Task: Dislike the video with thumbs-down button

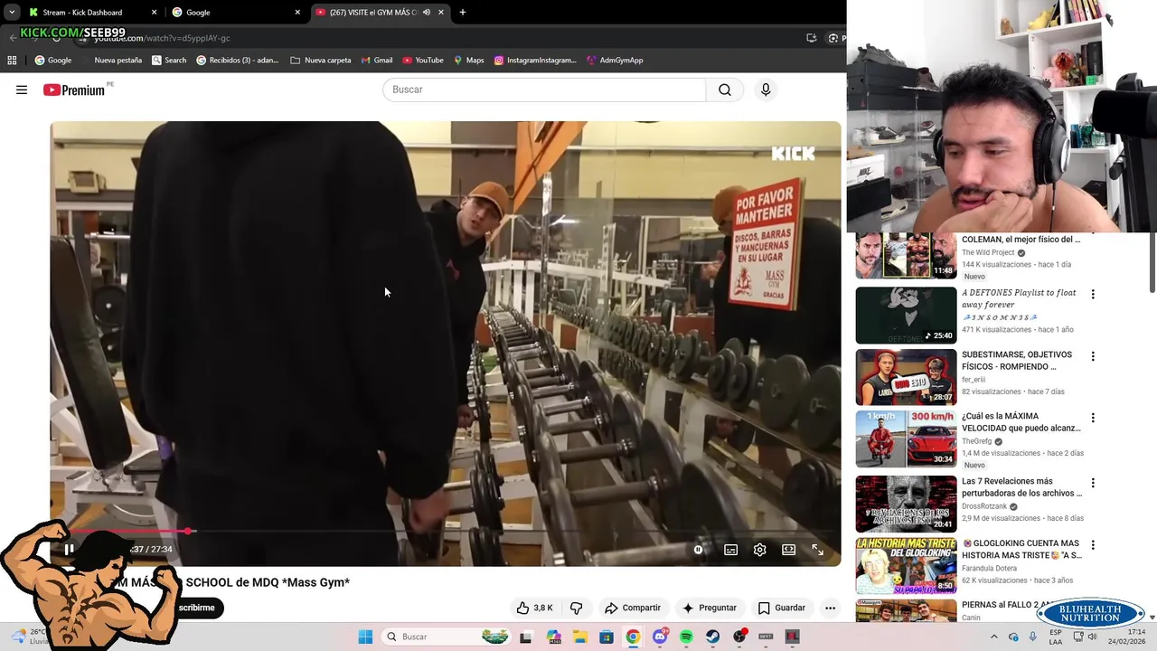Action: pos(576,608)
